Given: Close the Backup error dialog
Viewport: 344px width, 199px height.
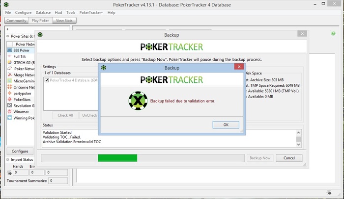Looking at the screenshot, I should click(239, 67).
